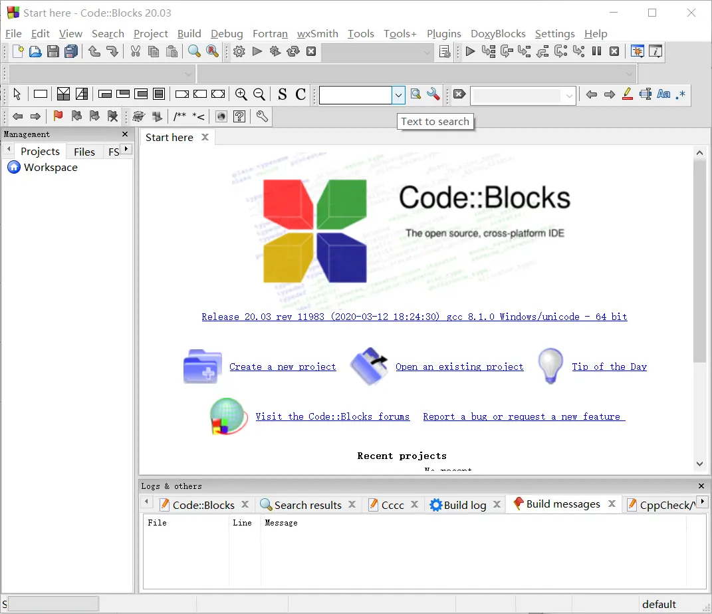Toggle Selected text search icon

click(x=646, y=94)
